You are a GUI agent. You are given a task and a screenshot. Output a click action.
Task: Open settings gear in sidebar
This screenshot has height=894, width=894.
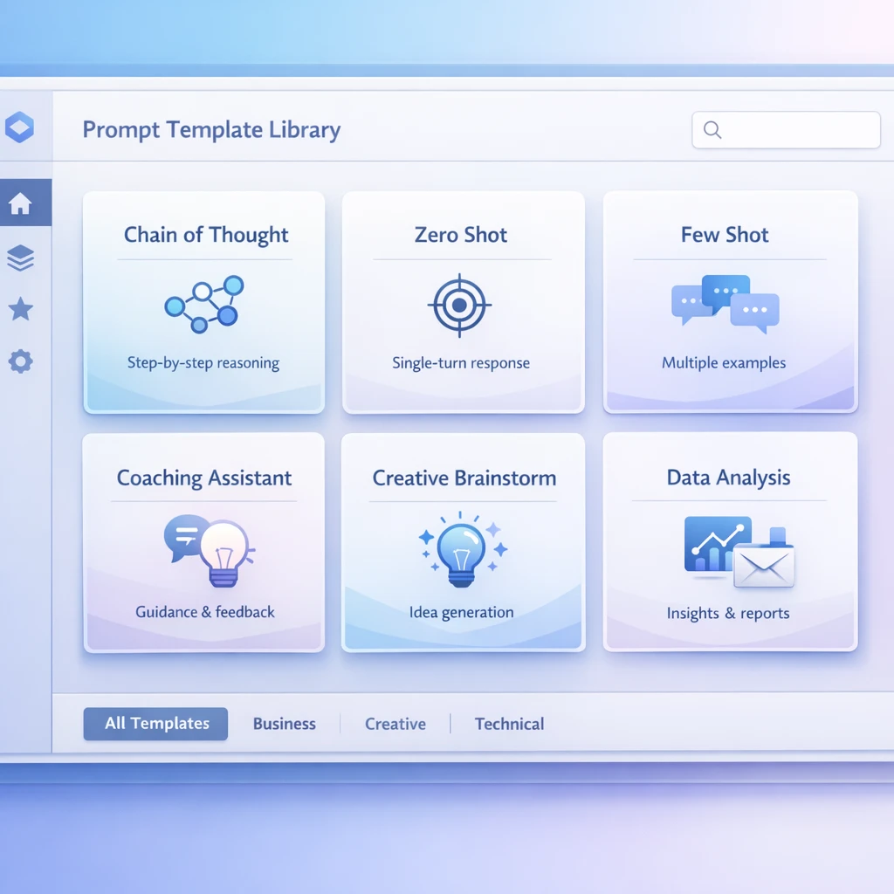click(x=20, y=361)
